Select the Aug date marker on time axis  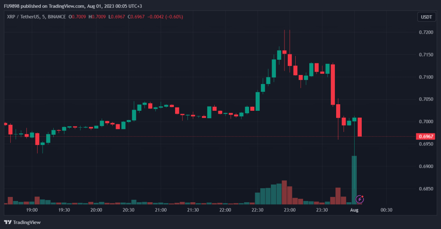[354, 210]
